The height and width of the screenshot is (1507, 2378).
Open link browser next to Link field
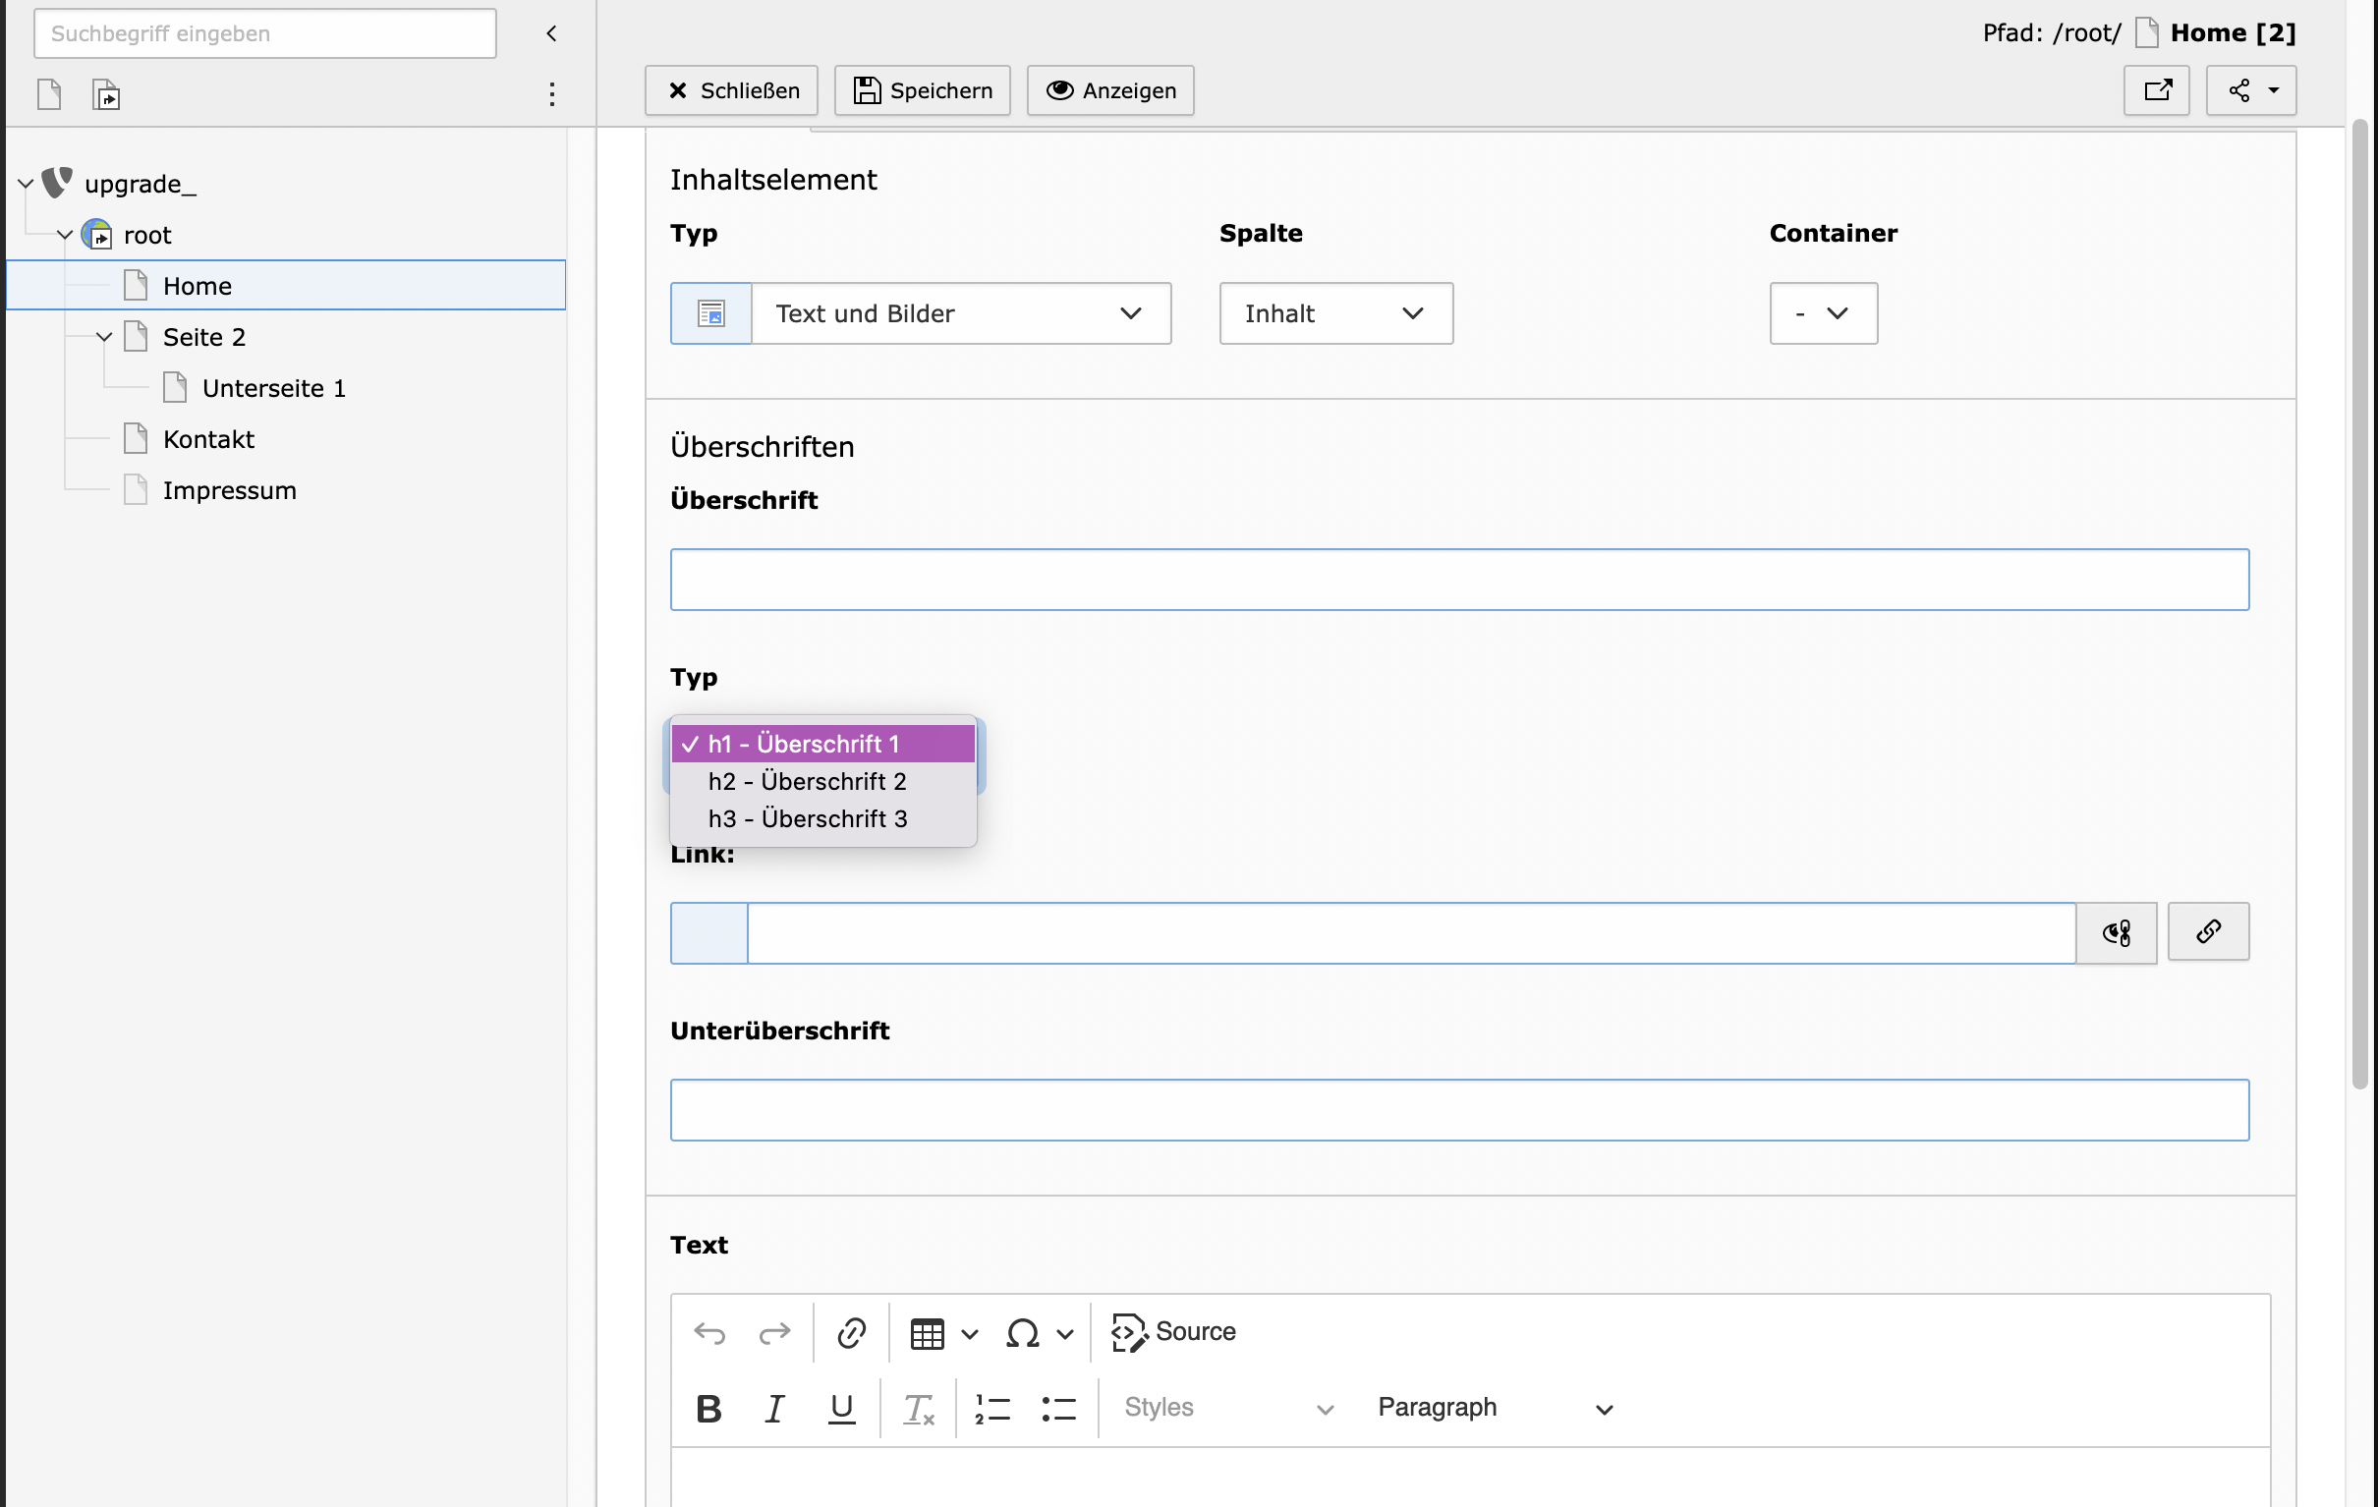pyautogui.click(x=2208, y=931)
